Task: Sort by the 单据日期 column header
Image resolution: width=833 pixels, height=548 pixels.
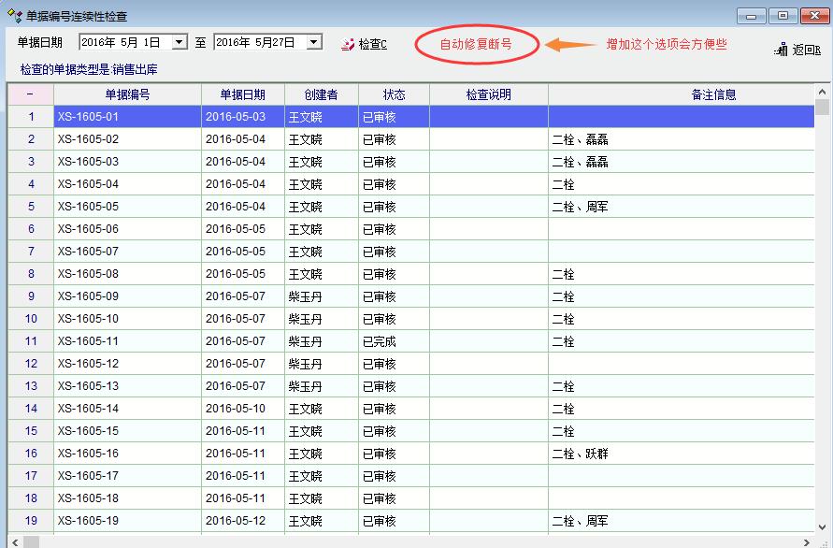Action: [242, 94]
